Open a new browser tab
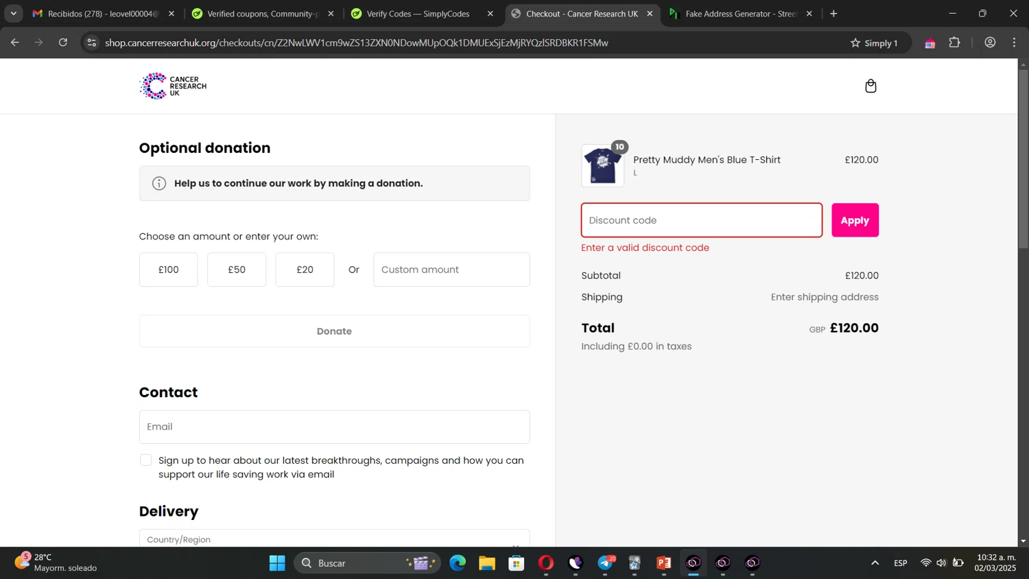The height and width of the screenshot is (579, 1029). [x=833, y=14]
